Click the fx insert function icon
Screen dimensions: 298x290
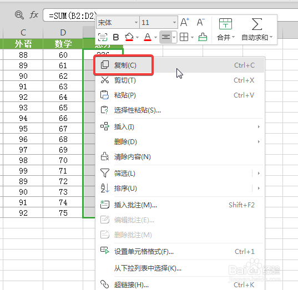coord(34,14)
